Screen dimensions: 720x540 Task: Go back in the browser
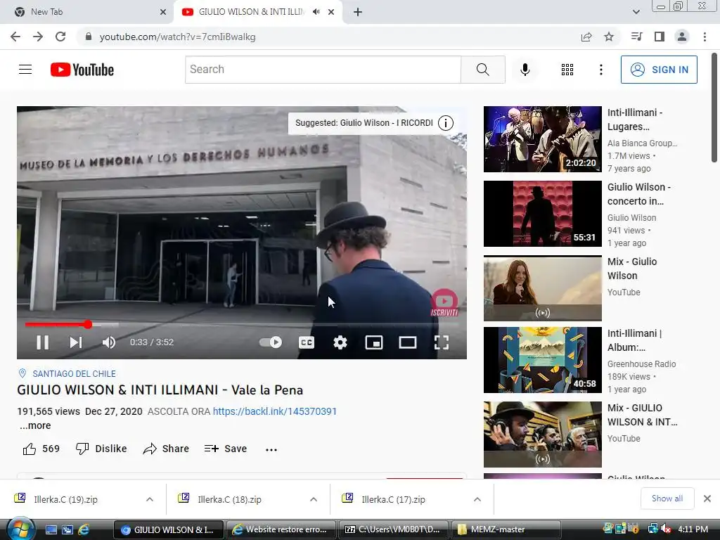pos(15,37)
